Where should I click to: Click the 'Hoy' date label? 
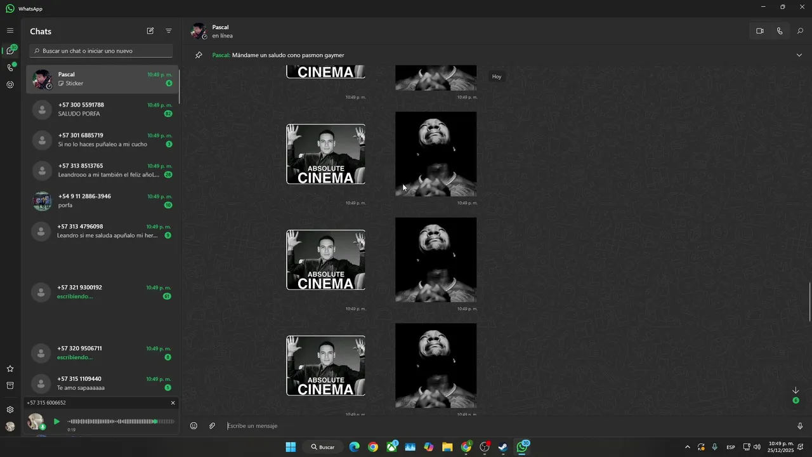[x=497, y=77]
